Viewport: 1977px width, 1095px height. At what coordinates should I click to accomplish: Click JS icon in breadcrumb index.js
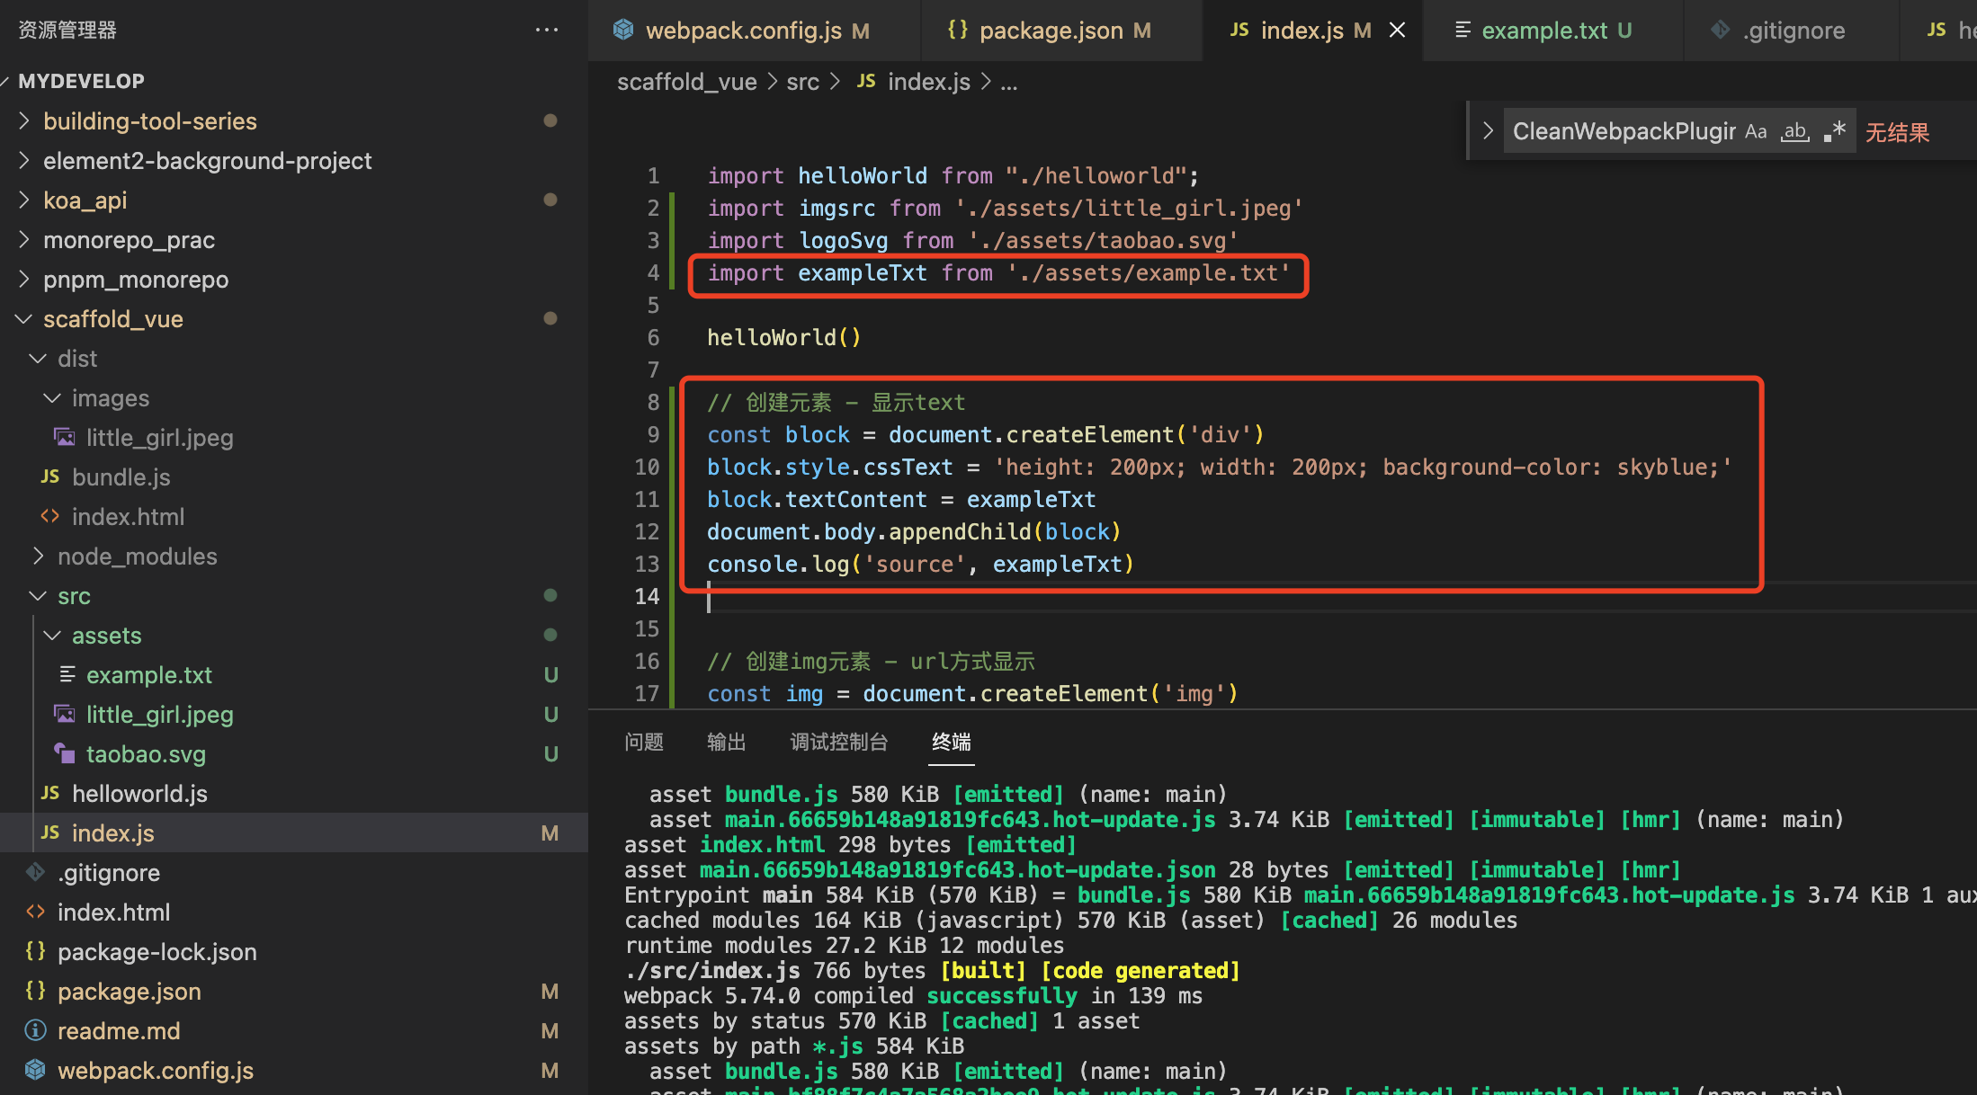click(x=866, y=82)
